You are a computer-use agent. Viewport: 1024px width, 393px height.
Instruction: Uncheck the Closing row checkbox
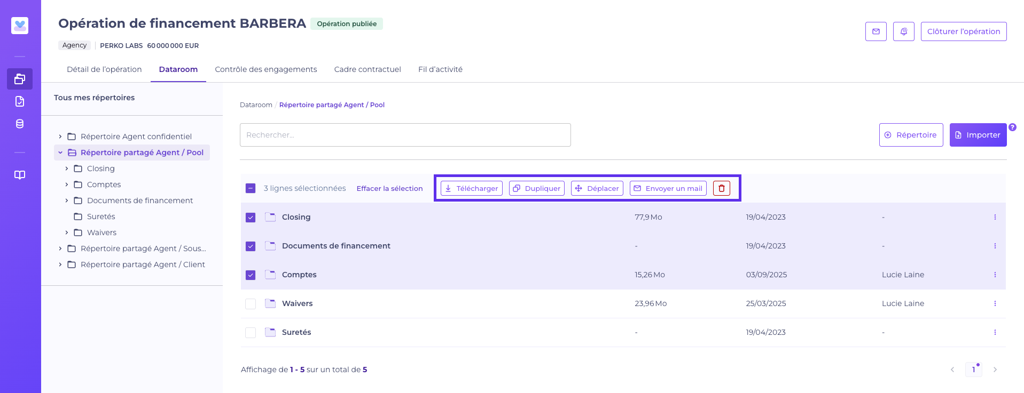pyautogui.click(x=251, y=218)
